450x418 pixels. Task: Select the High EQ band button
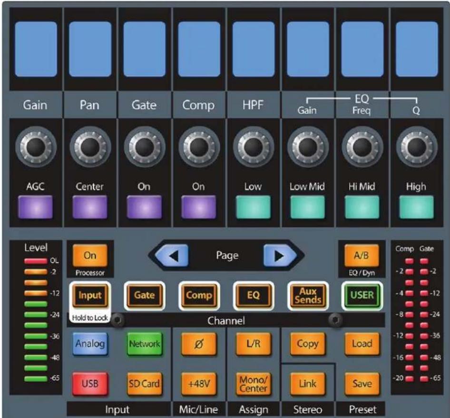pos(416,207)
